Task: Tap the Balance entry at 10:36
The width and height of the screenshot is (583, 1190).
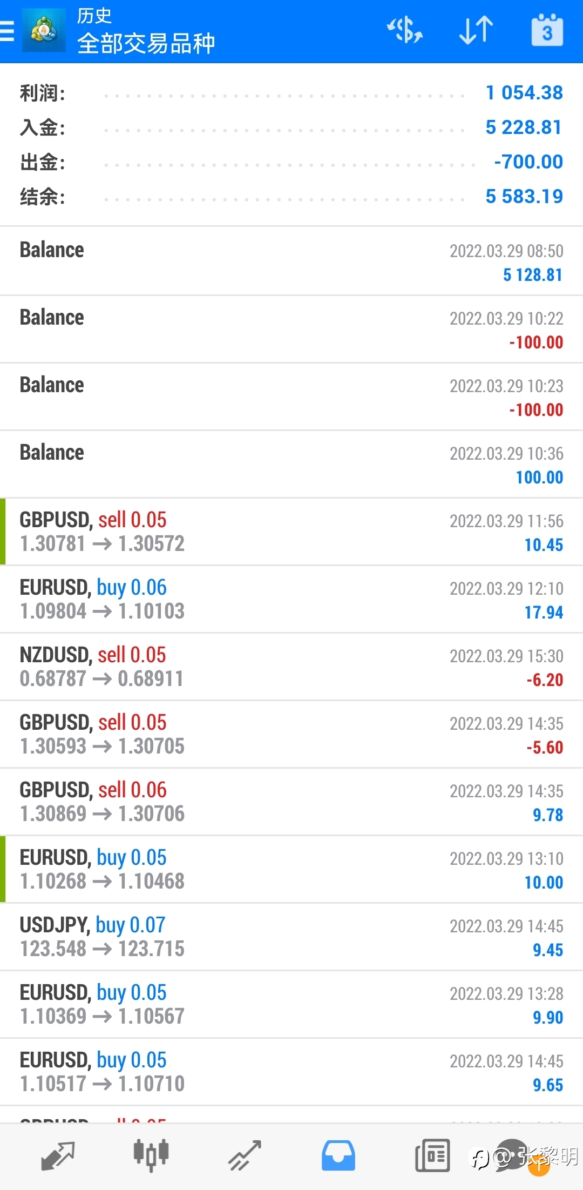Action: 291,464
